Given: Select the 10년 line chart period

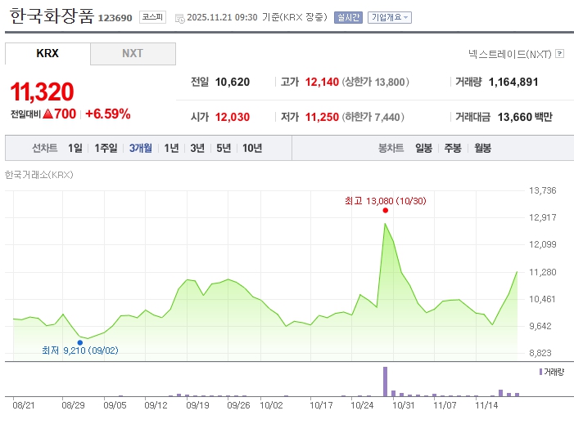Looking at the screenshot, I should point(252,148).
